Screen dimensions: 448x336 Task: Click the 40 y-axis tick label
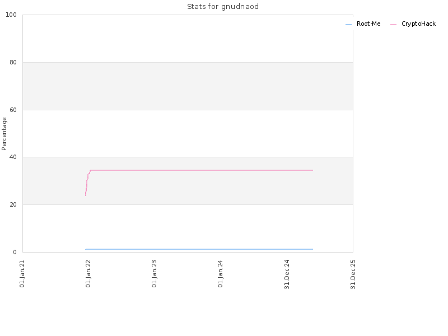tap(13, 157)
